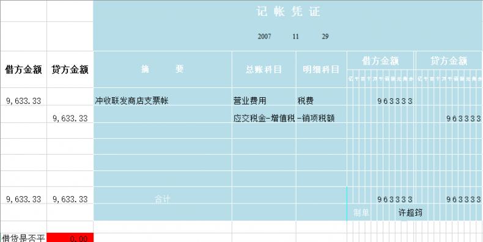Click the 合计 total row label

pos(163,199)
